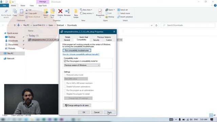Open the Easy access dropdown

pyautogui.click(x=87, y=13)
